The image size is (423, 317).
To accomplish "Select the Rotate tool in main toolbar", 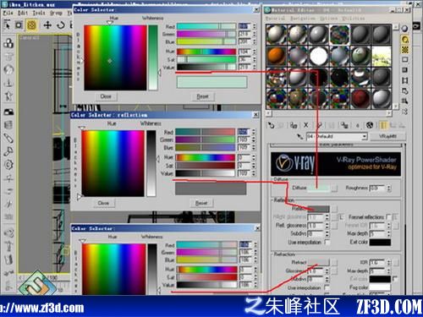I will [x=60, y=25].
